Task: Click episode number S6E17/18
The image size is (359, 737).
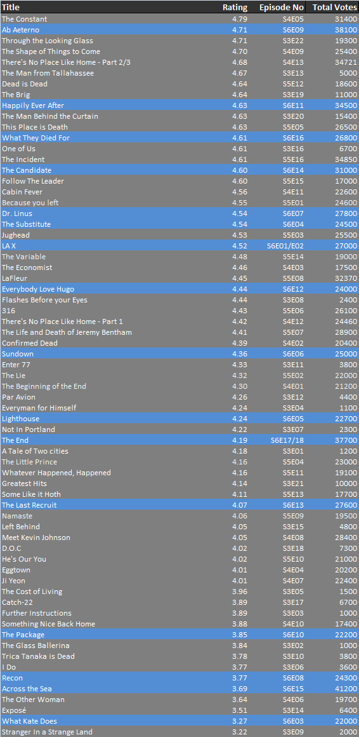Action: point(287,440)
